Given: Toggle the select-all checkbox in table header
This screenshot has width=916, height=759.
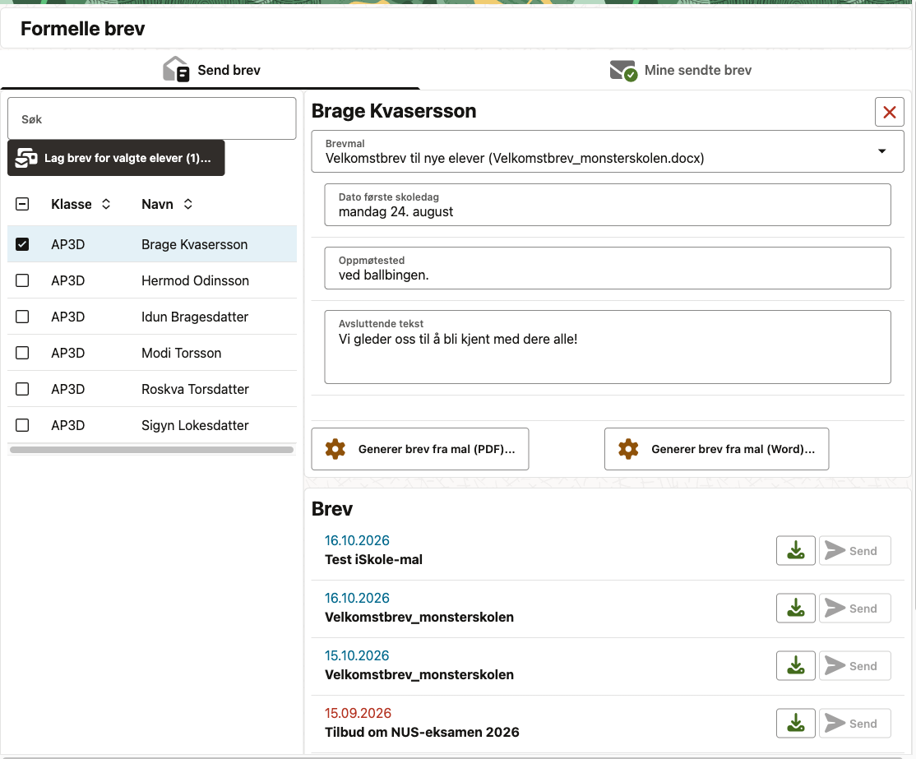Looking at the screenshot, I should click(22, 204).
